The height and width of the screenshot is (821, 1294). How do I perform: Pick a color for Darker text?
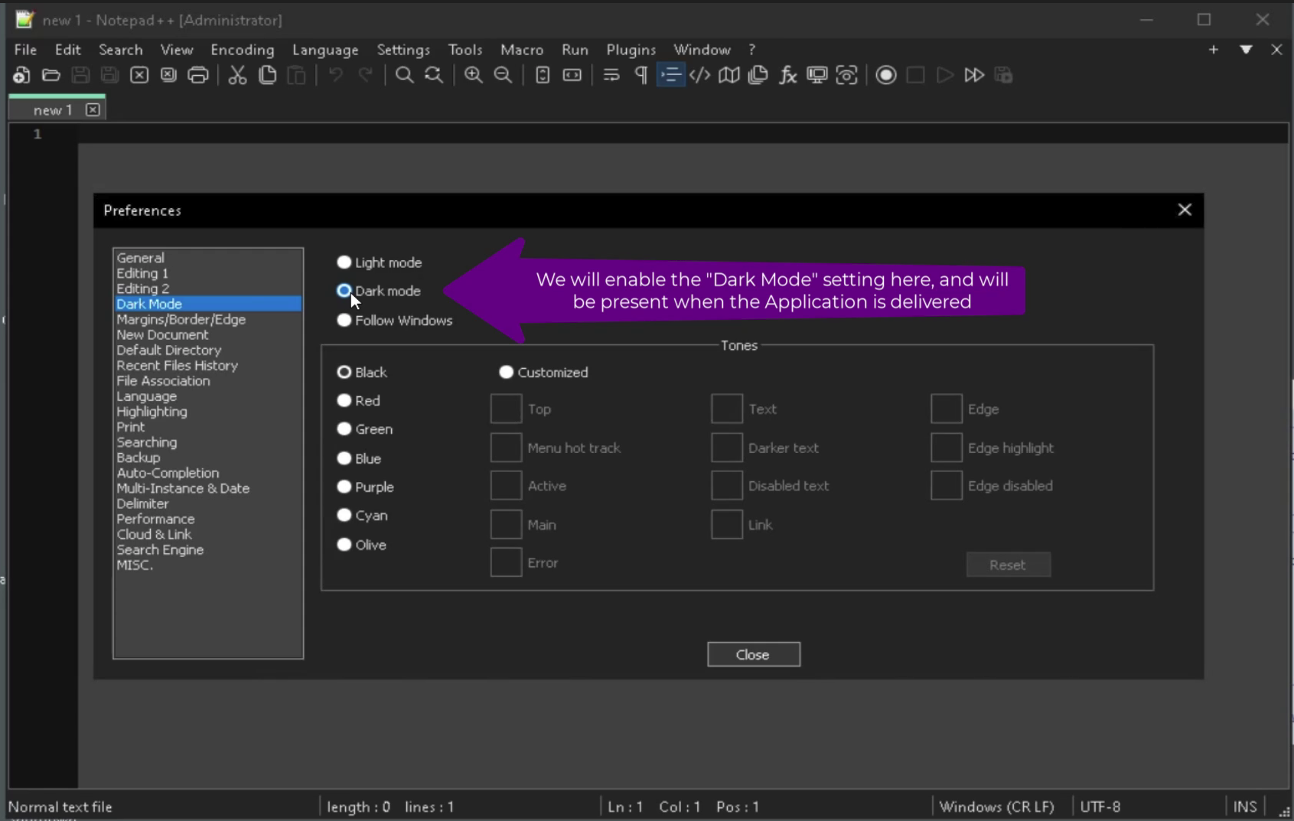click(725, 448)
